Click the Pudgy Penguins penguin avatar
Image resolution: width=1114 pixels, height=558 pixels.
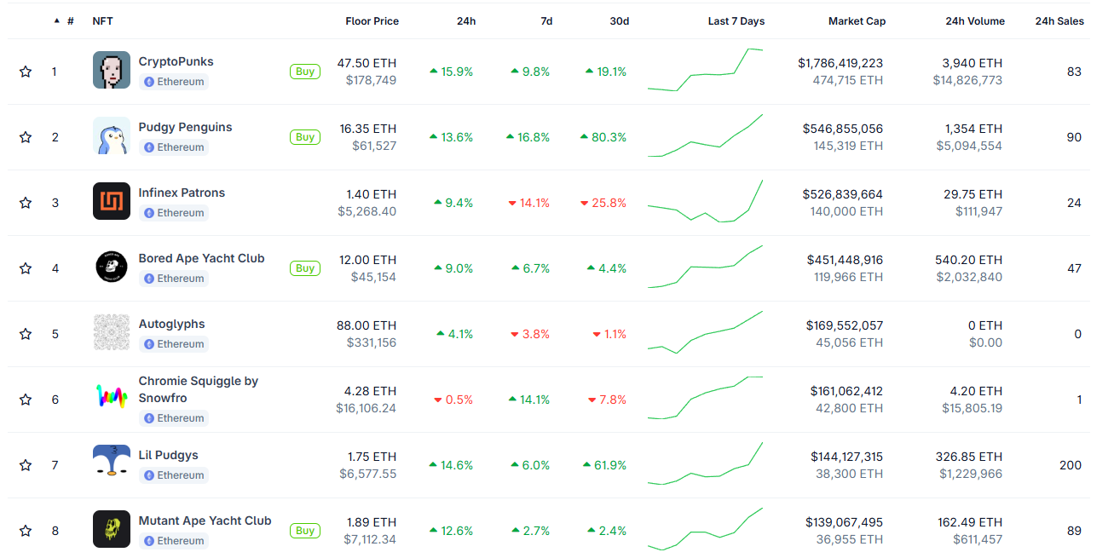tap(111, 135)
